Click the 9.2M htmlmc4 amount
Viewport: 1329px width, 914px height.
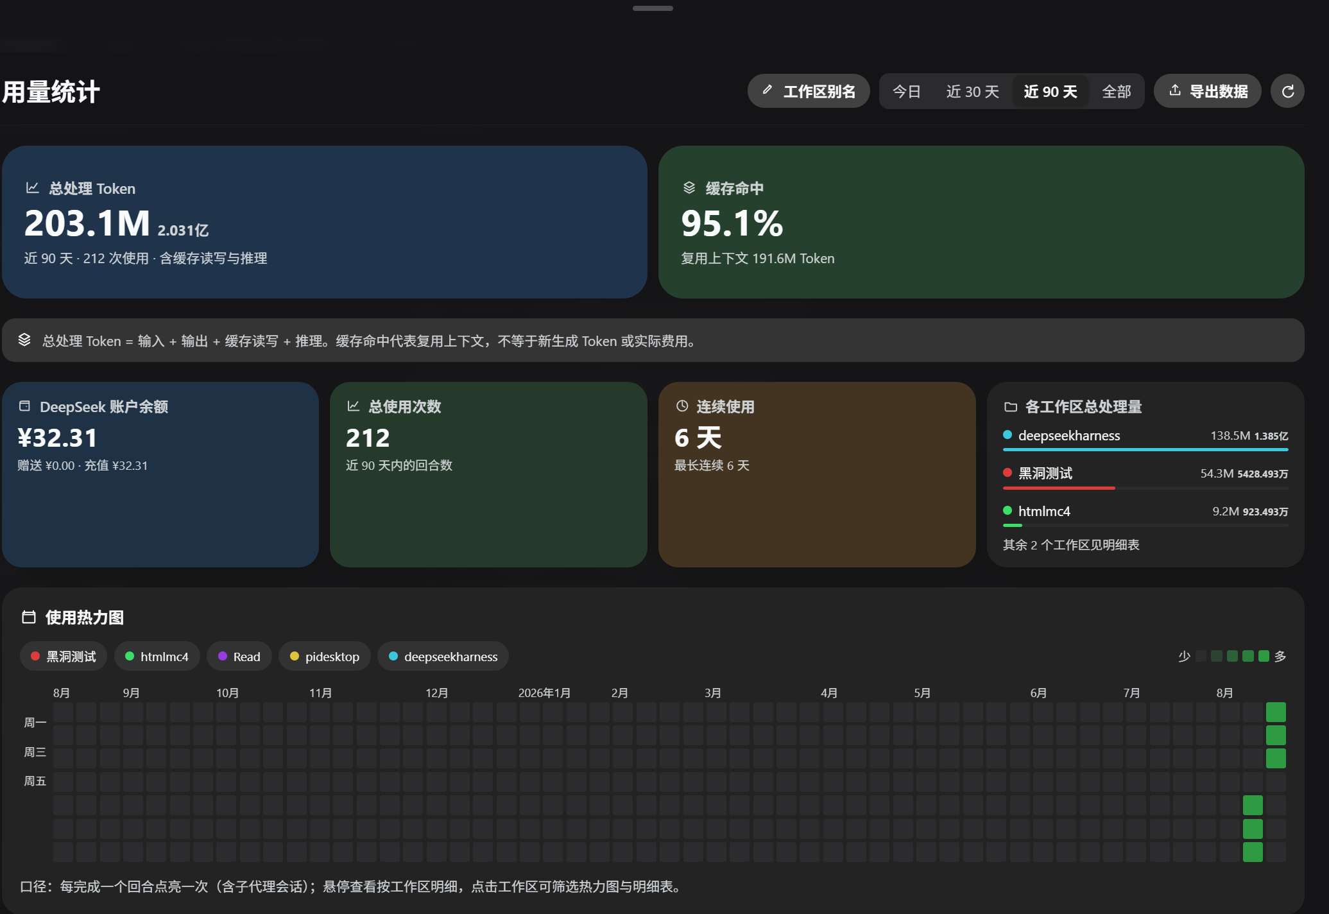tap(1226, 511)
